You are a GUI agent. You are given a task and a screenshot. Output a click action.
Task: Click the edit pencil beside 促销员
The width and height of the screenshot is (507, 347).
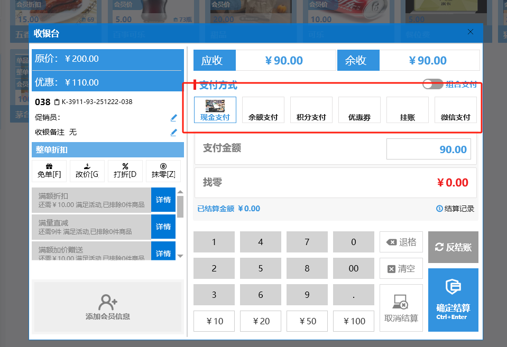click(173, 117)
